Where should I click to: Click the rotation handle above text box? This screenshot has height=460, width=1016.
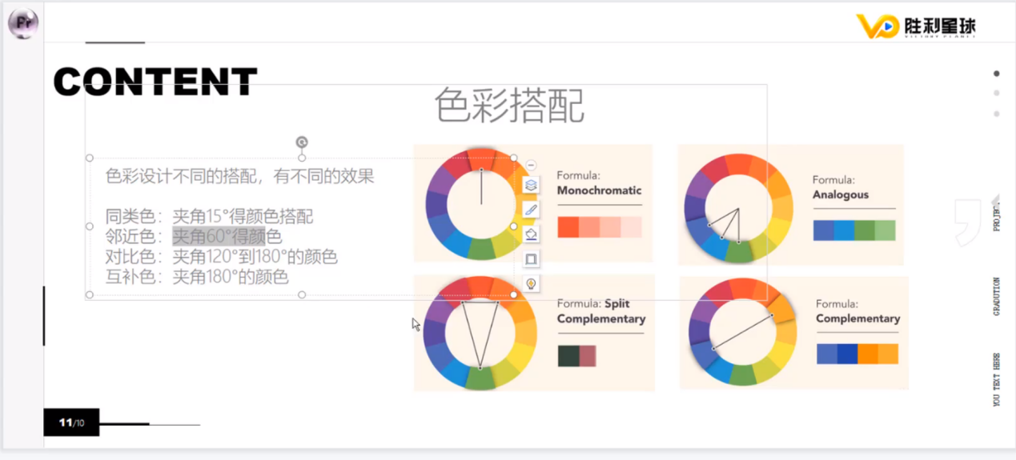click(302, 142)
